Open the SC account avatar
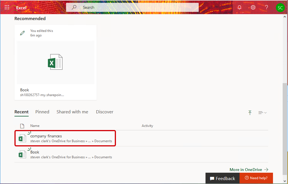The image size is (288, 184). point(280,8)
